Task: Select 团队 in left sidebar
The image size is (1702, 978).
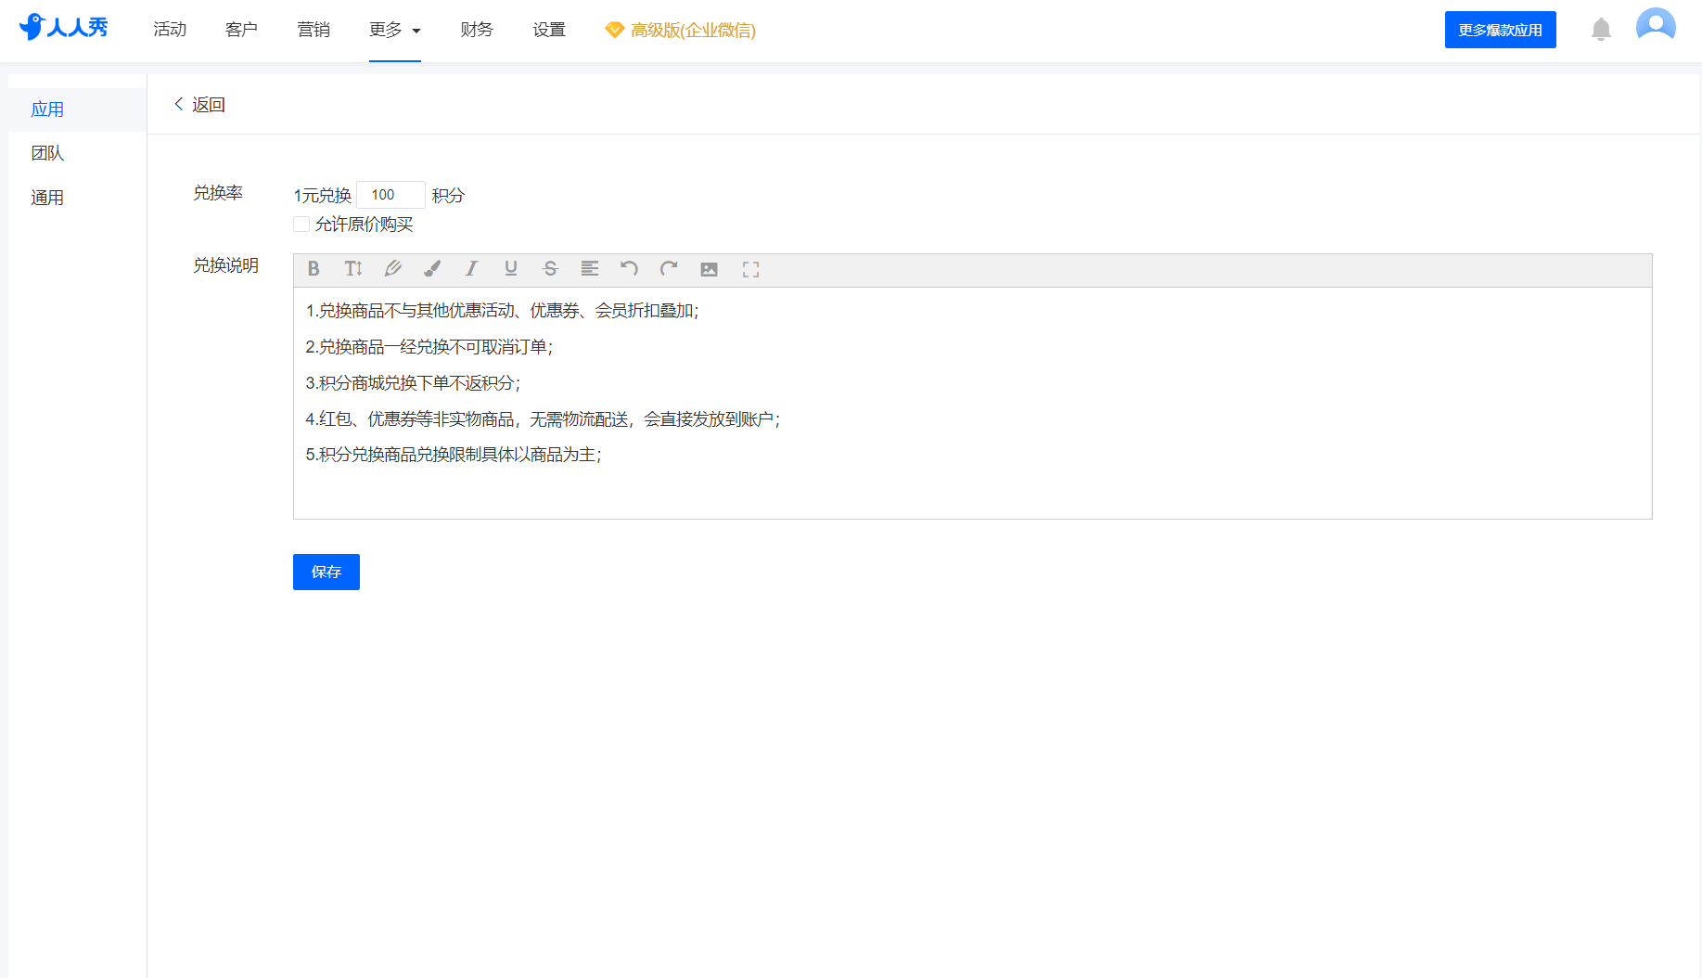Action: (x=77, y=153)
